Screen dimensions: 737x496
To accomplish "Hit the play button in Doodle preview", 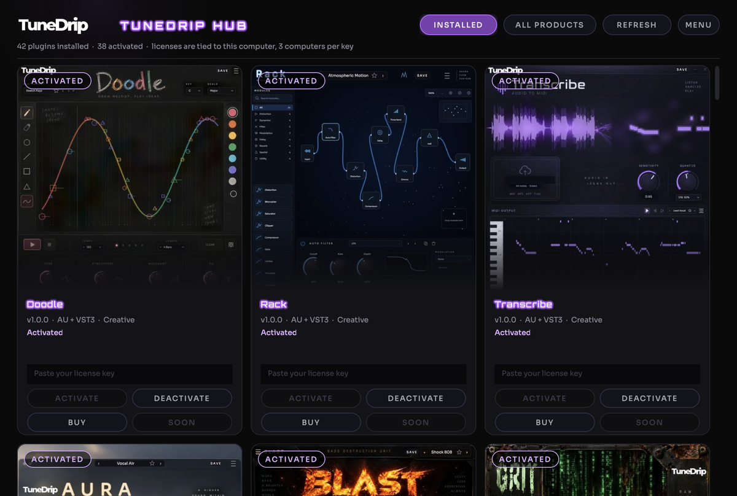I will click(x=32, y=244).
